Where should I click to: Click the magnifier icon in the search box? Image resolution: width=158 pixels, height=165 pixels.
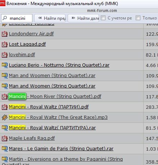click(x=5, y=18)
